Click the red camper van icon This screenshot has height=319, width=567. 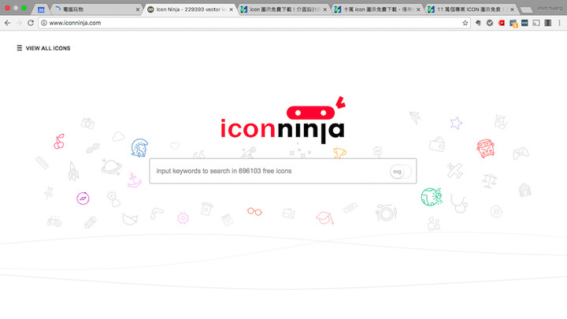click(x=485, y=148)
